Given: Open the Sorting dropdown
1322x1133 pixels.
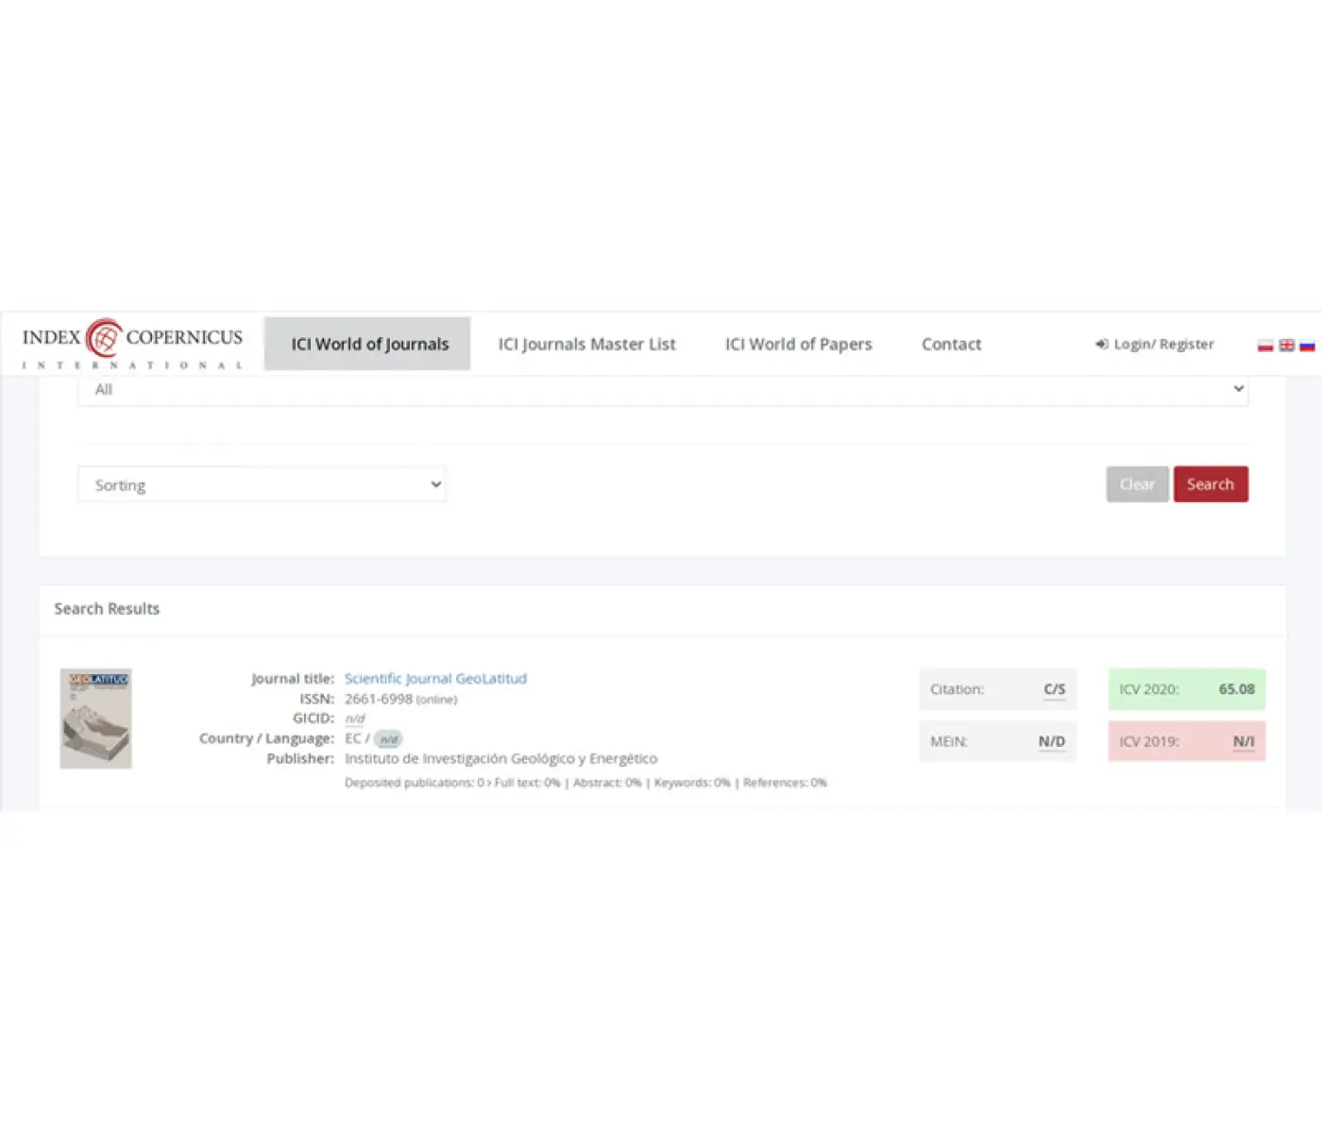Looking at the screenshot, I should tap(262, 484).
